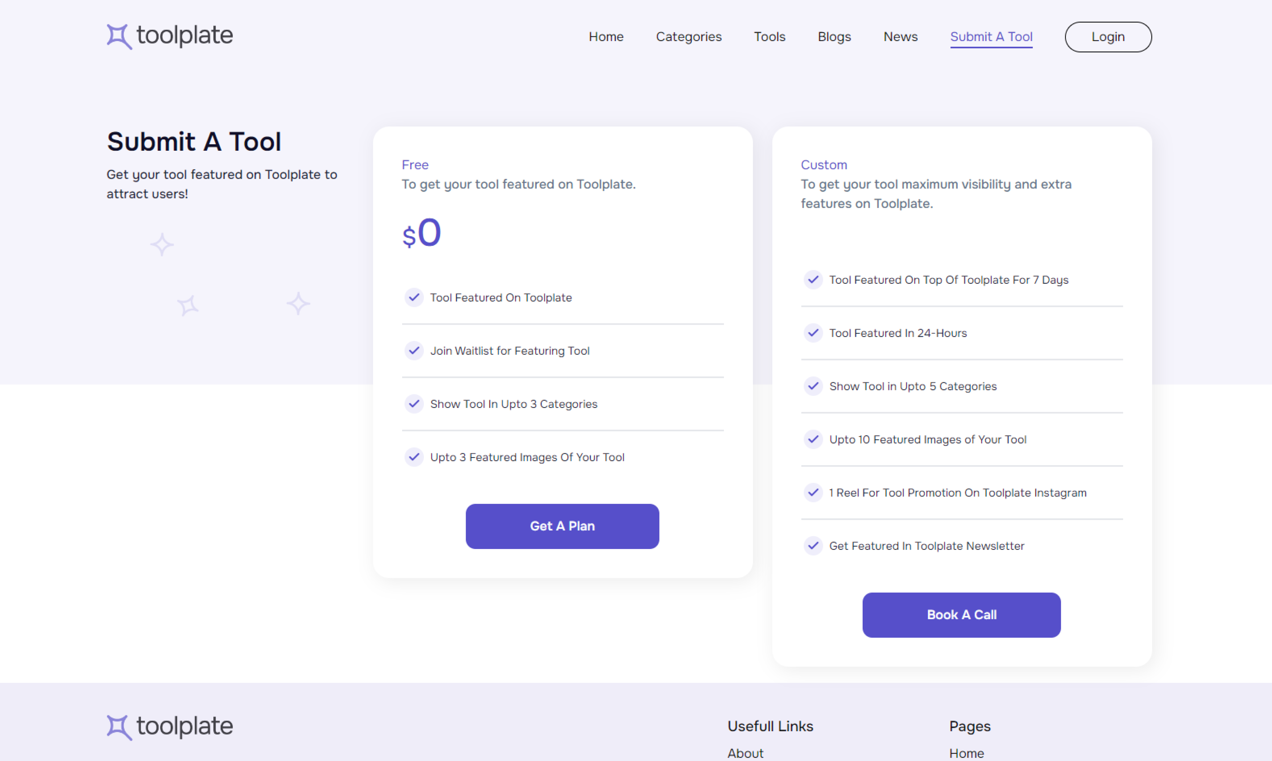Click the toolplate logo in header
Screen dimensions: 1272x761
point(170,36)
